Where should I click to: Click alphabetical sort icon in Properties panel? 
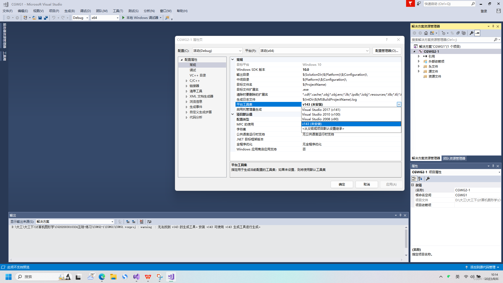click(420, 179)
